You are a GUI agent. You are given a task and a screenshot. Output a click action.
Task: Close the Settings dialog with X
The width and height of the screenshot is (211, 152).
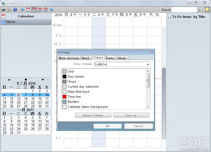coord(151,52)
